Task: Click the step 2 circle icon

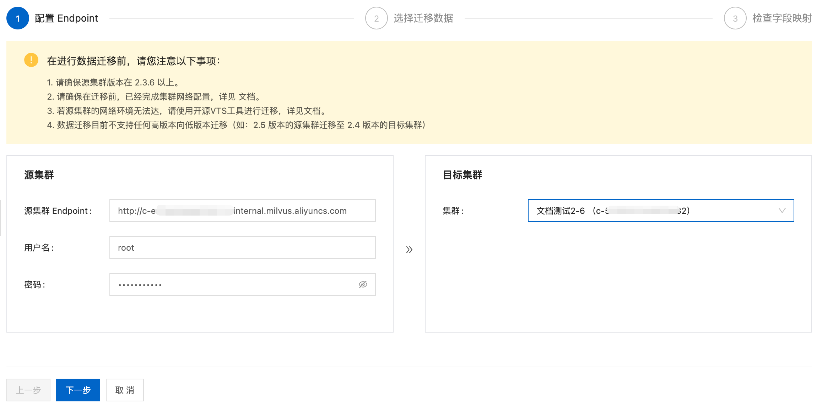Action: [x=376, y=18]
